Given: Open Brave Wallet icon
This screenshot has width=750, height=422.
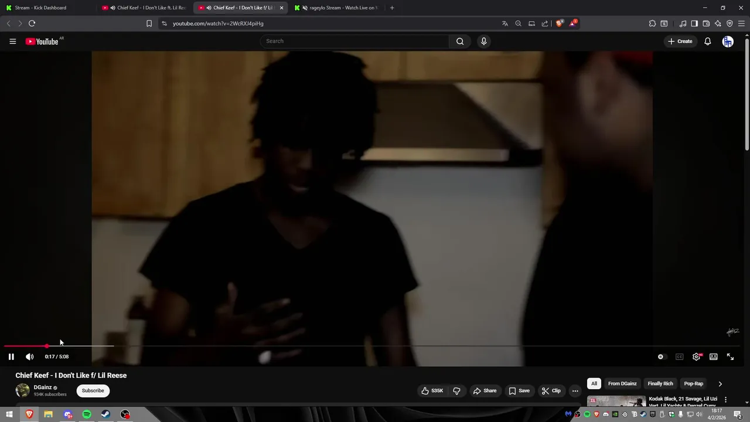Looking at the screenshot, I should tap(706, 23).
